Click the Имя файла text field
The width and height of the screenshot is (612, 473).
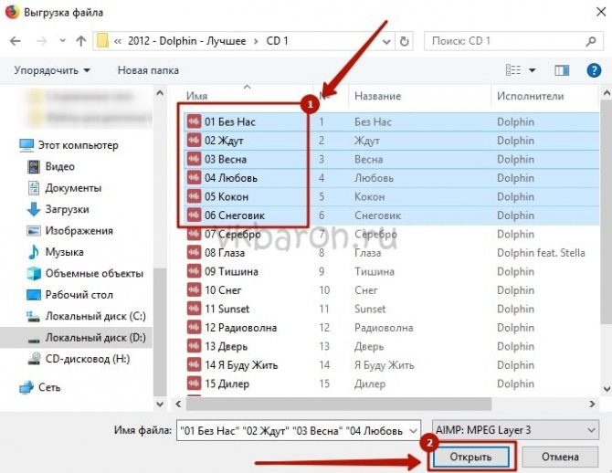(x=292, y=431)
